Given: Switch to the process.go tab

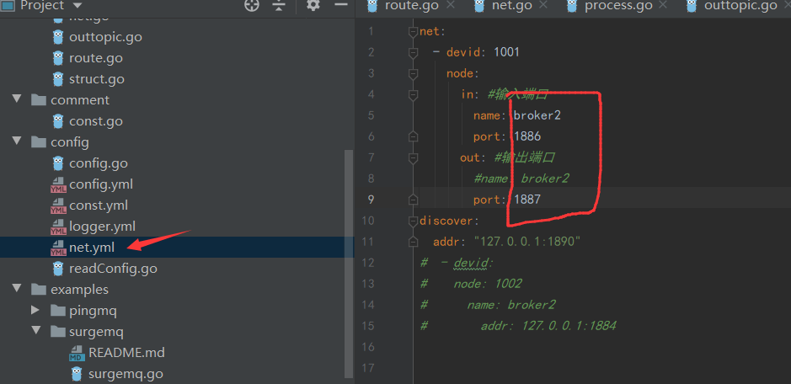Looking at the screenshot, I should coord(618,6).
